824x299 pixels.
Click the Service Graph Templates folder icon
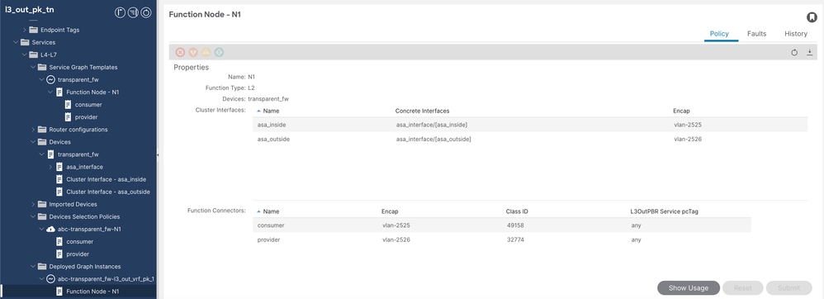point(42,67)
